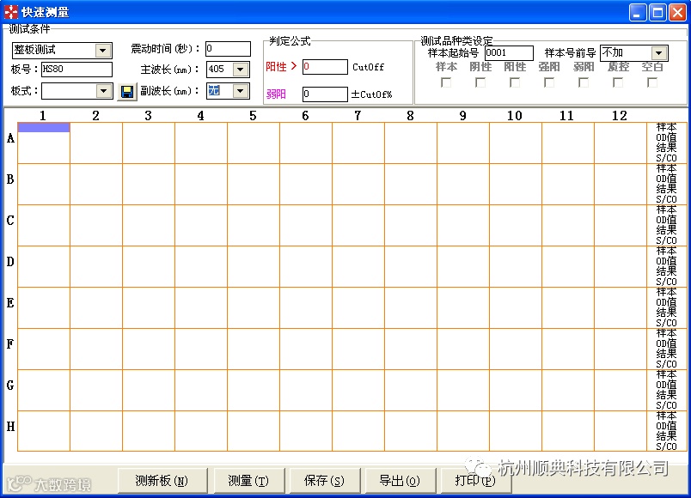Check the 空白 checkbox
This screenshot has height=498, width=691.
click(x=652, y=82)
